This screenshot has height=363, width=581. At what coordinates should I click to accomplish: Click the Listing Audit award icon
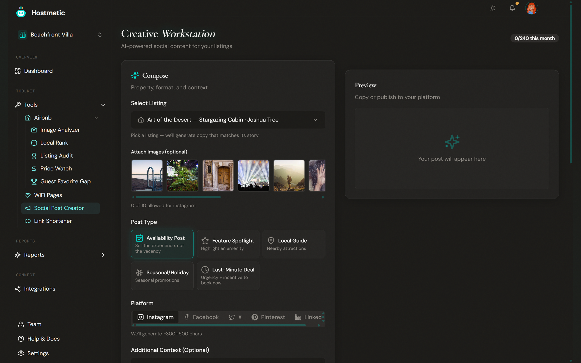point(34,156)
